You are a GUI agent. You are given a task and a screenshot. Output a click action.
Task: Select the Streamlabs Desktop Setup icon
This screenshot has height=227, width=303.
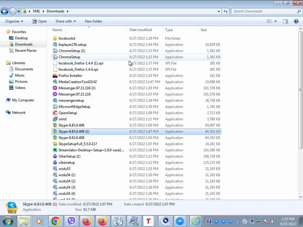pos(55,150)
